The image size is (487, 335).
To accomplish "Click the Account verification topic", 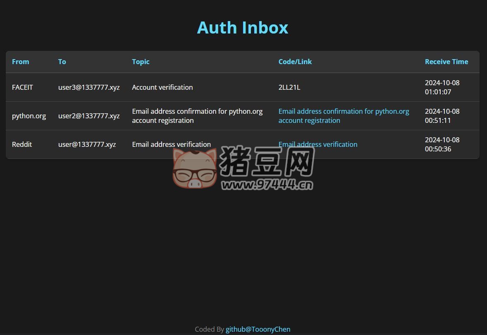I will [x=162, y=87].
